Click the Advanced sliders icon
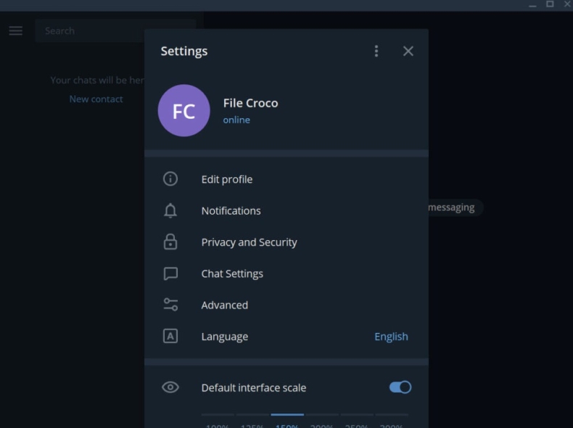 click(x=170, y=305)
